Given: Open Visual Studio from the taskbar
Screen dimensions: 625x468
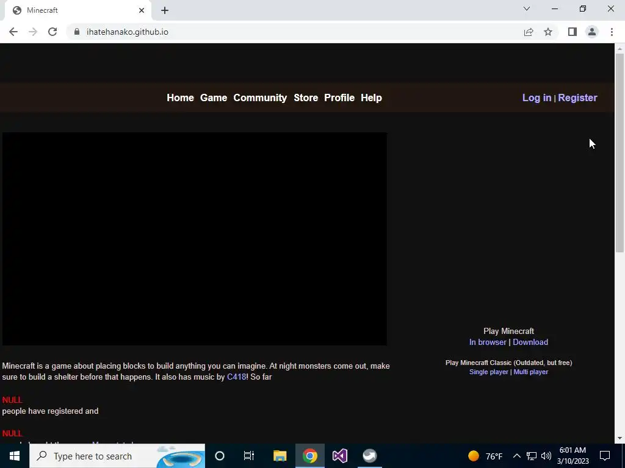Looking at the screenshot, I should click(339, 456).
